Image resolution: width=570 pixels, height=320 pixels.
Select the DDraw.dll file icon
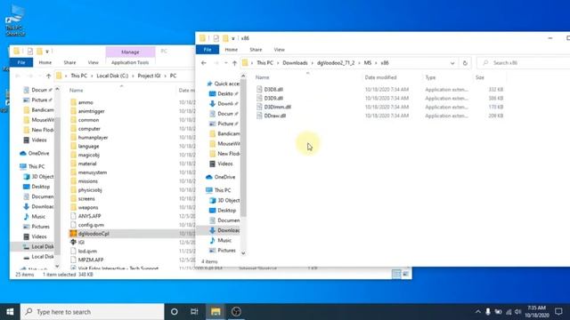pos(259,116)
